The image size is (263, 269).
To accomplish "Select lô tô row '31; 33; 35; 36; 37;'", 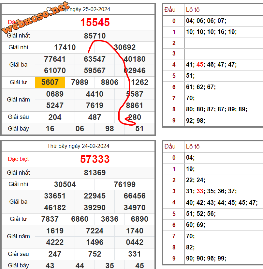I will [x=212, y=191].
